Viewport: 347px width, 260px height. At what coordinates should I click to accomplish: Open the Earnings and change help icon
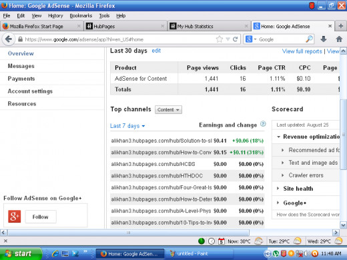263,124
